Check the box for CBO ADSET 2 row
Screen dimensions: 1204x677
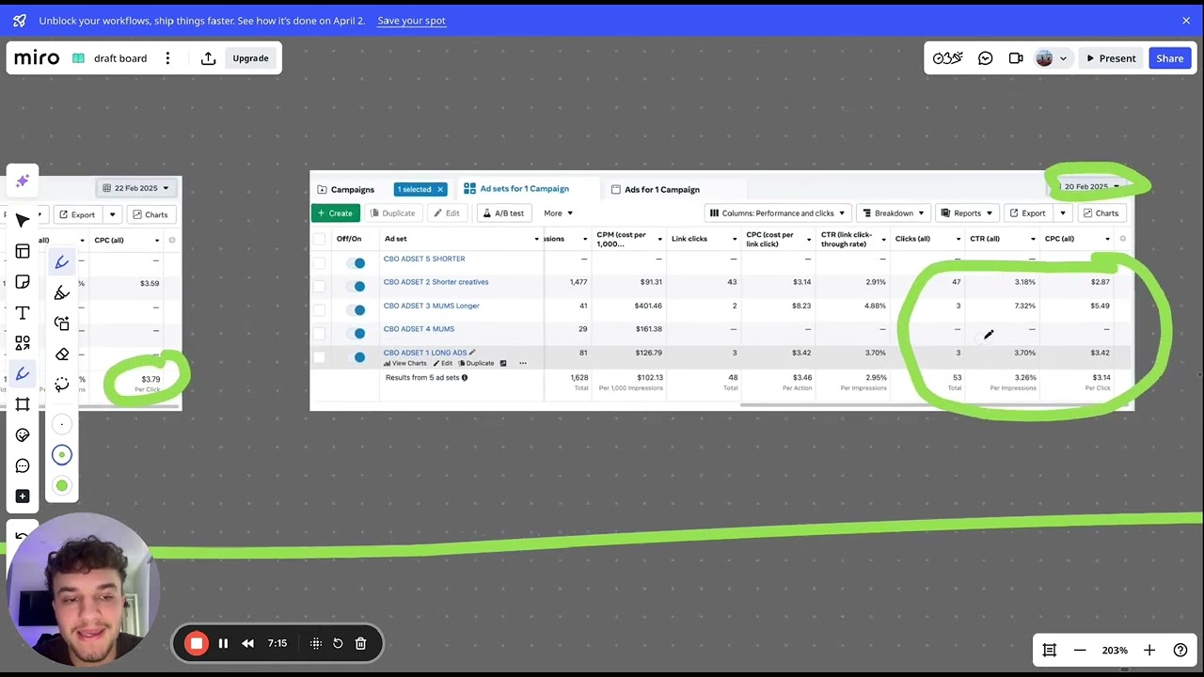[320, 286]
